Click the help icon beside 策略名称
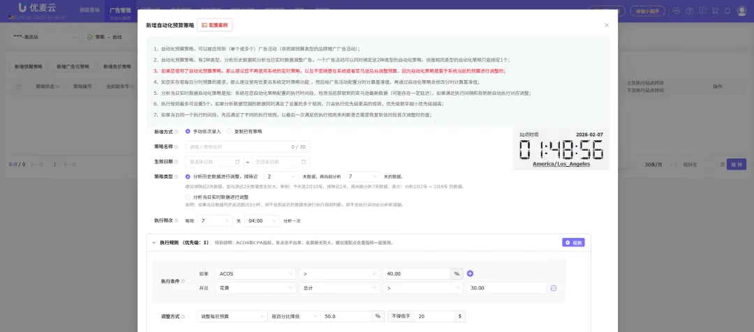 tap(175, 146)
